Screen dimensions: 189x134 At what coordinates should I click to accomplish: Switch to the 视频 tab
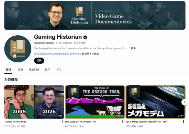point(21,70)
